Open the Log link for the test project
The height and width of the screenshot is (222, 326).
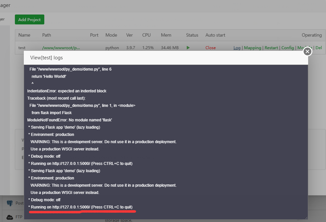click(x=237, y=48)
